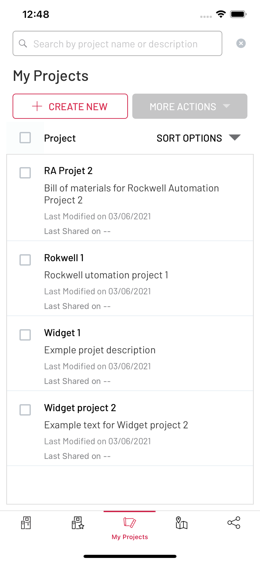This screenshot has width=260, height=563.
Task: Select the Widget 1 checkbox
Action: click(25, 335)
